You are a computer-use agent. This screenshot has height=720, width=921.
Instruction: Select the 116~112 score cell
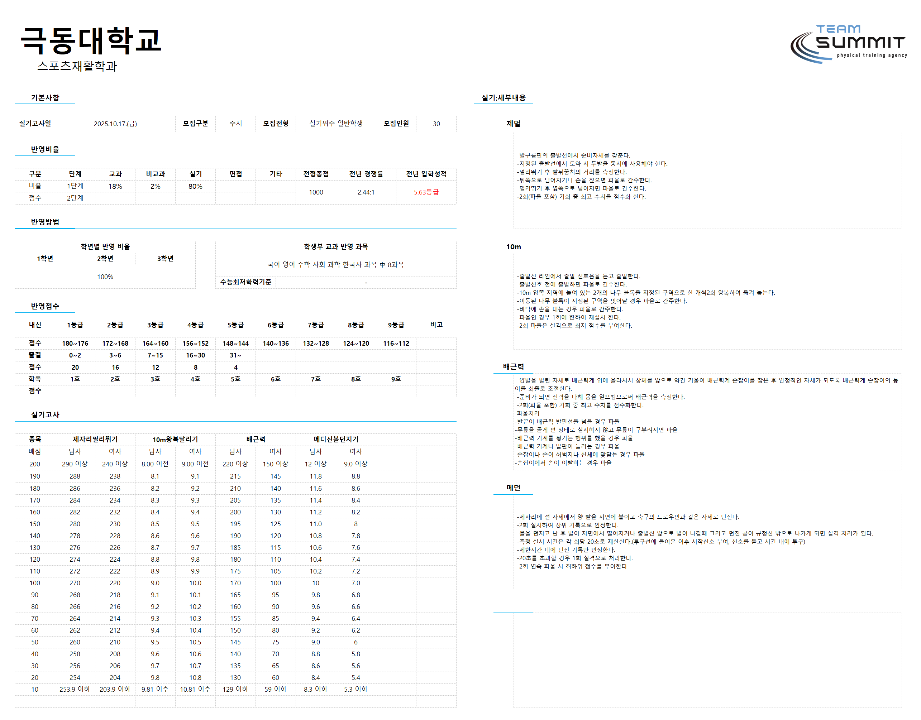(x=396, y=344)
